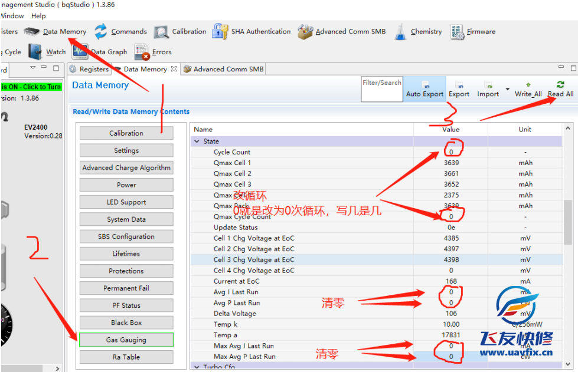Open the Calibration magnifier icon
The image size is (578, 372).
point(161,32)
